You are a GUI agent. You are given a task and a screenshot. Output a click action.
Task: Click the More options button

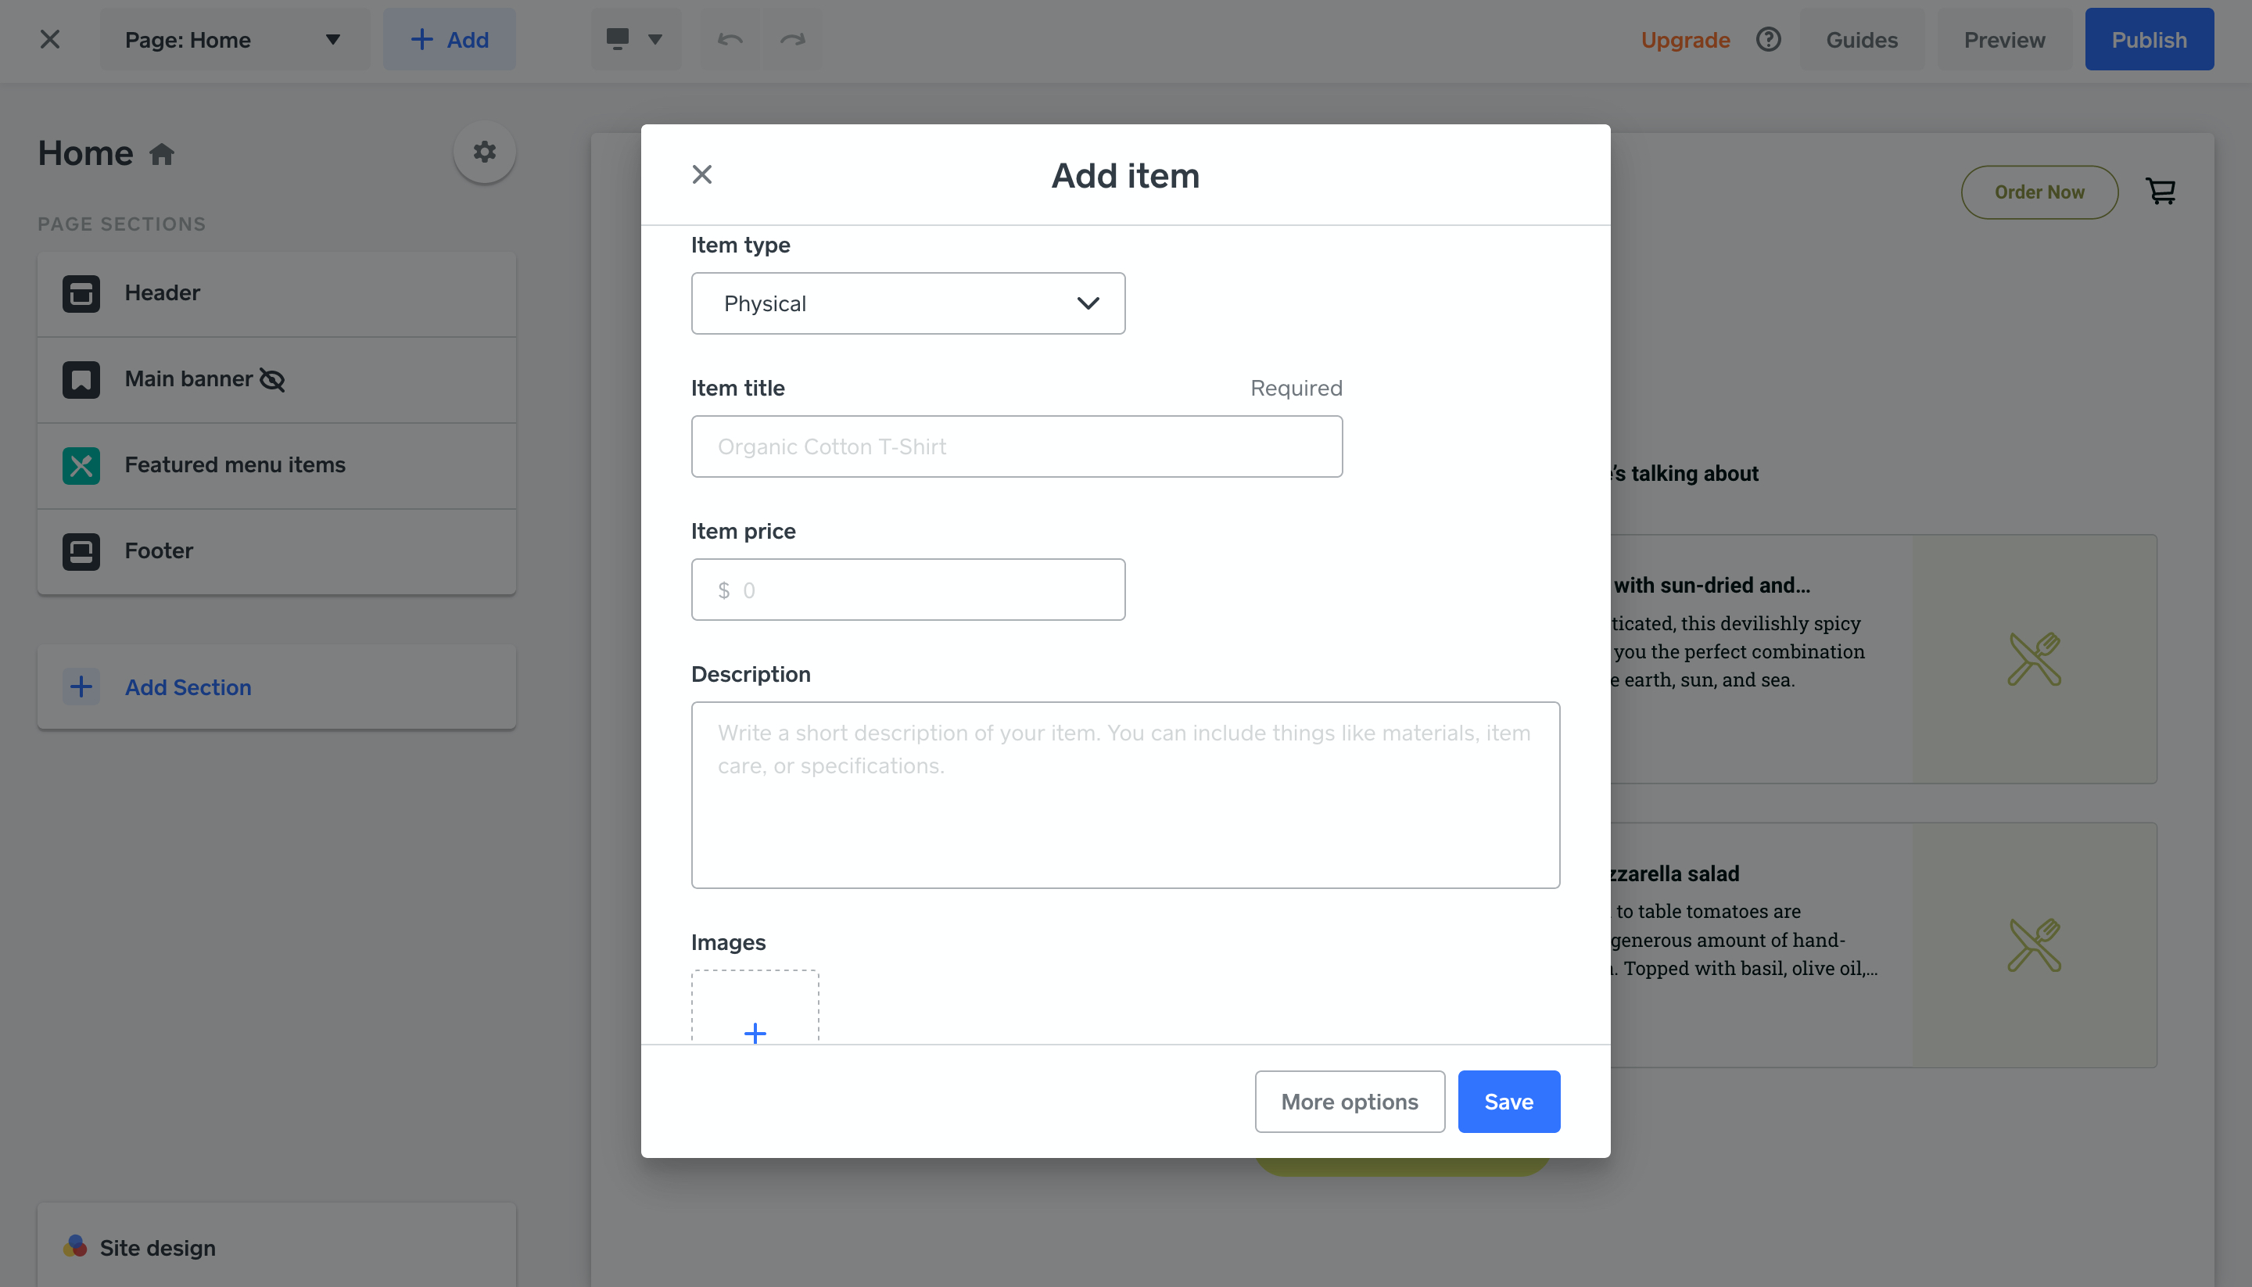1350,1102
